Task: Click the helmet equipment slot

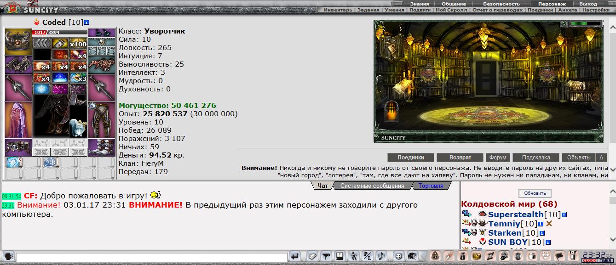Action: tap(18, 42)
